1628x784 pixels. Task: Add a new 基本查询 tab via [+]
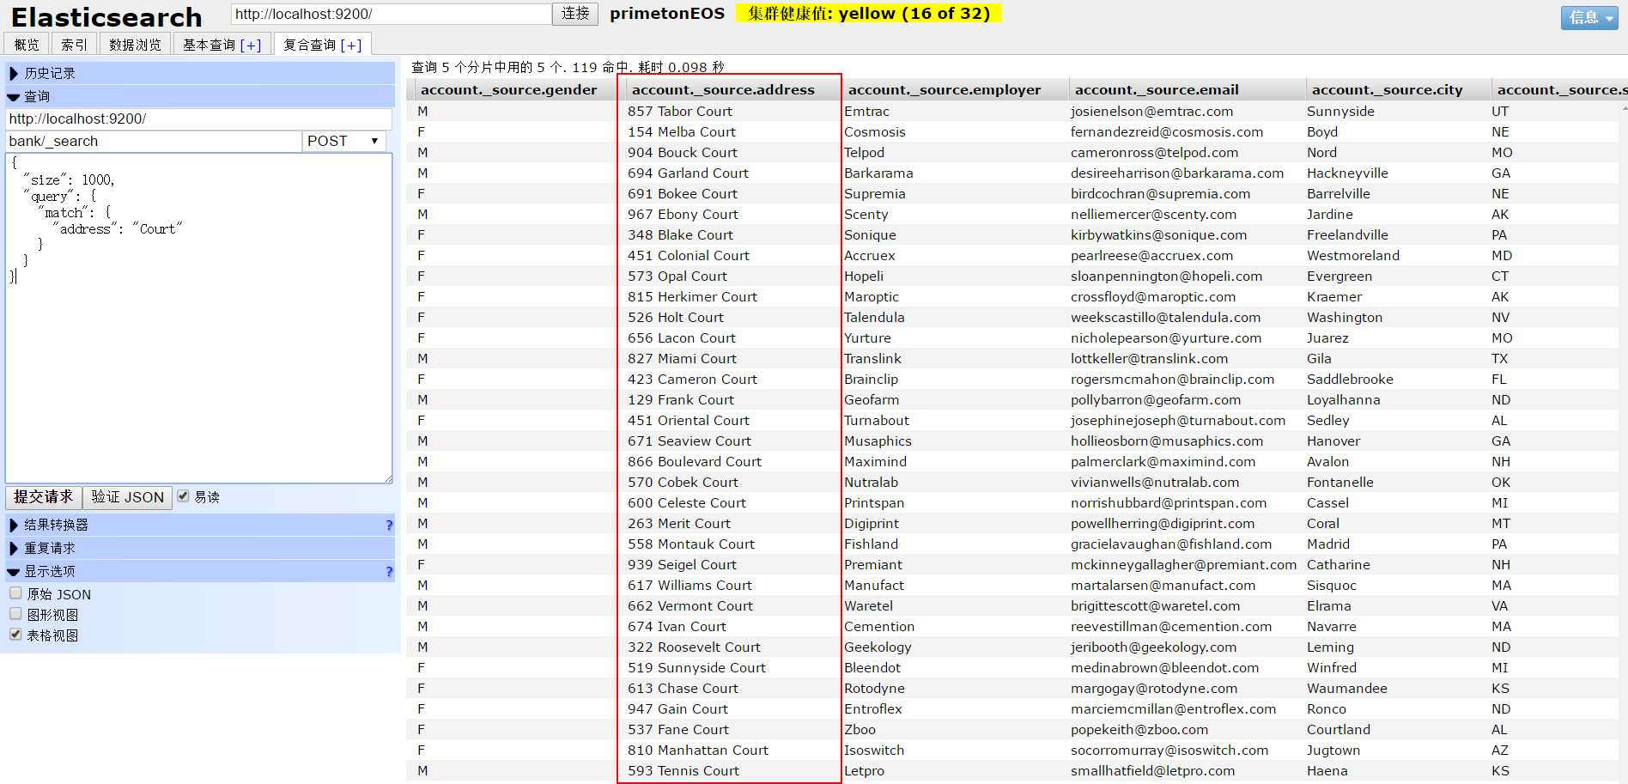[251, 46]
